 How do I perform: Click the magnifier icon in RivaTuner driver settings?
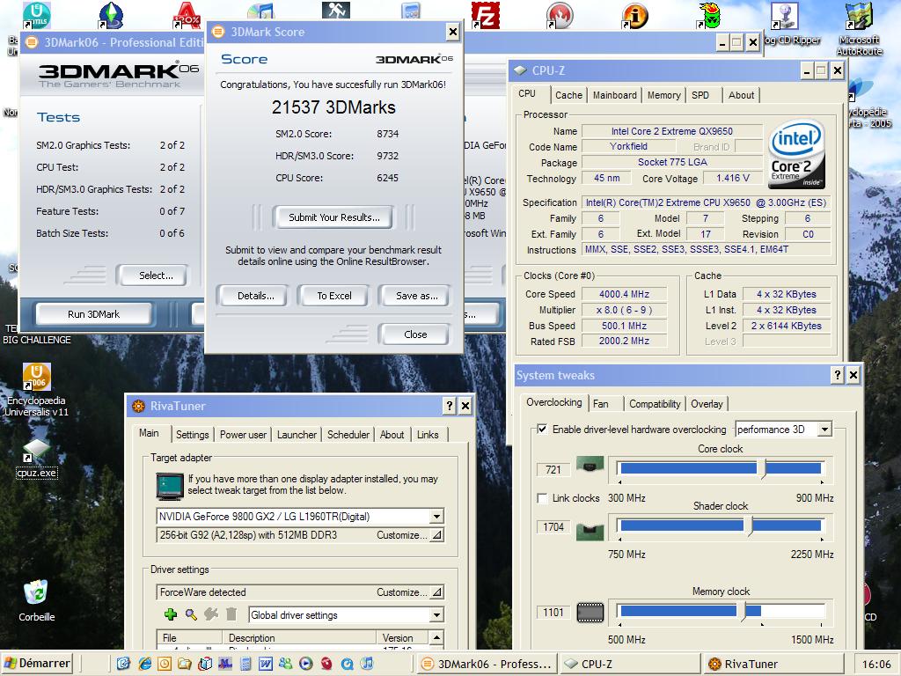coord(191,614)
